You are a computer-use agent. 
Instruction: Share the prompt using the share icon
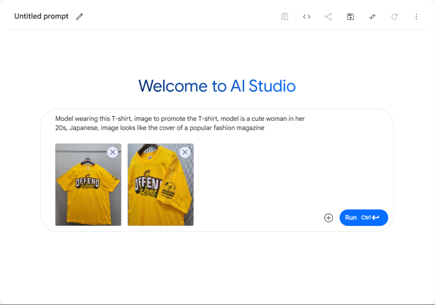328,17
